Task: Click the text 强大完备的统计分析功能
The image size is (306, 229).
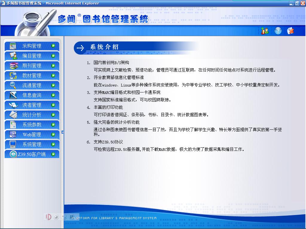Action: point(117,122)
